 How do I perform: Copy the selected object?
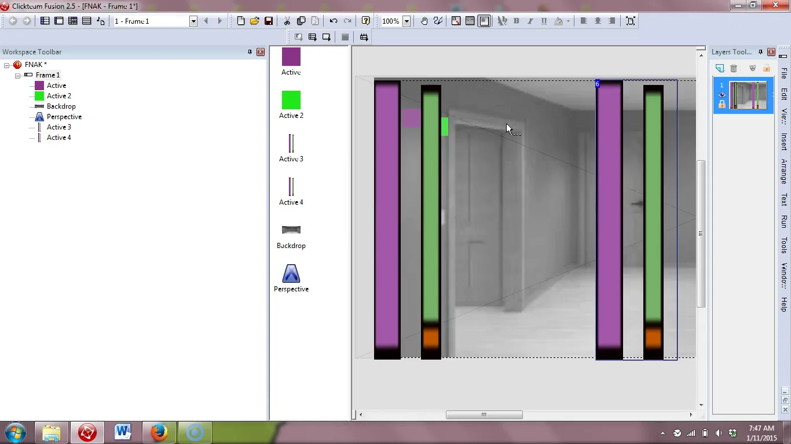tap(301, 21)
